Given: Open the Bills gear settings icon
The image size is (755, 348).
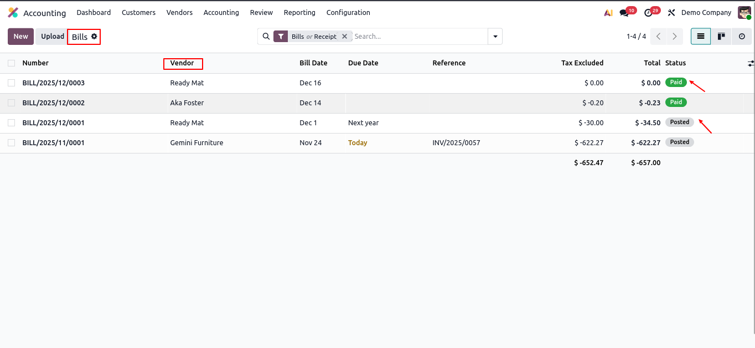Looking at the screenshot, I should click(x=94, y=37).
